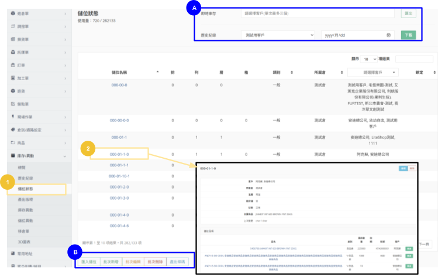Image resolution: width=438 pixels, height=275 pixels.
Task: Sort by 鎖定 column arrows
Action: point(434,72)
